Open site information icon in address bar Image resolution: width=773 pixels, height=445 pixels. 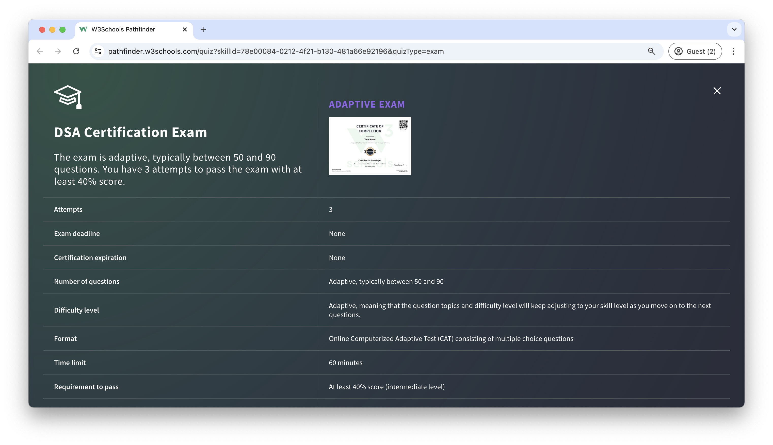pyautogui.click(x=98, y=51)
